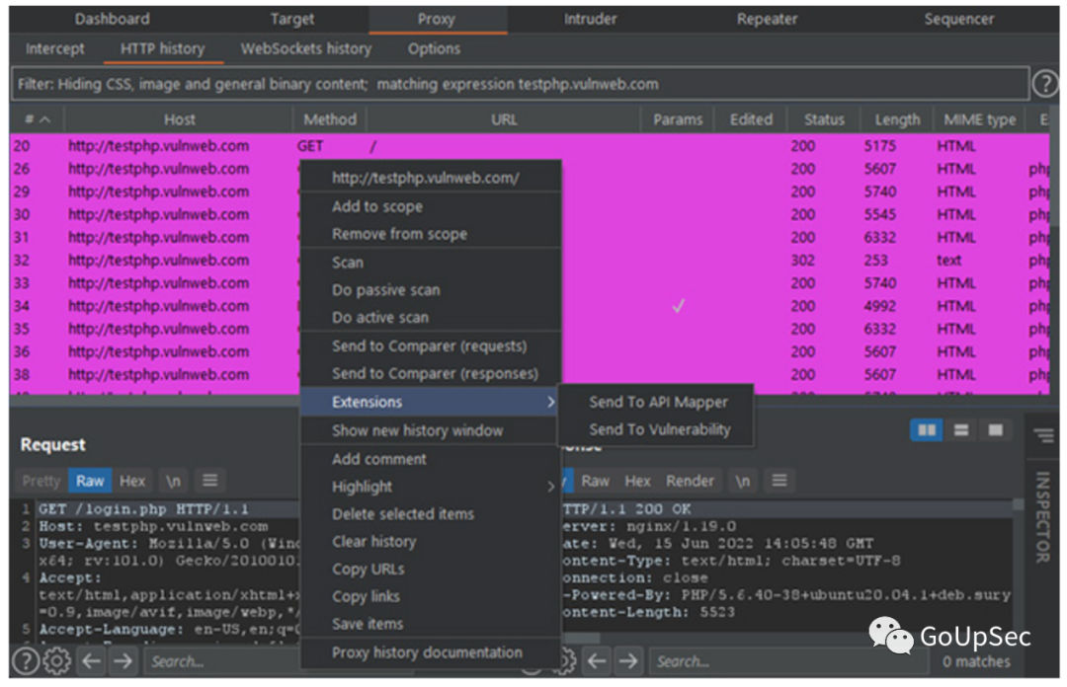This screenshot has width=1067, height=687.
Task: Open Request search settings gear icon
Action: click(57, 661)
